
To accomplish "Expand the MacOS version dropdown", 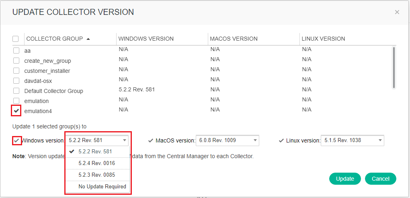I will pyautogui.click(x=227, y=140).
